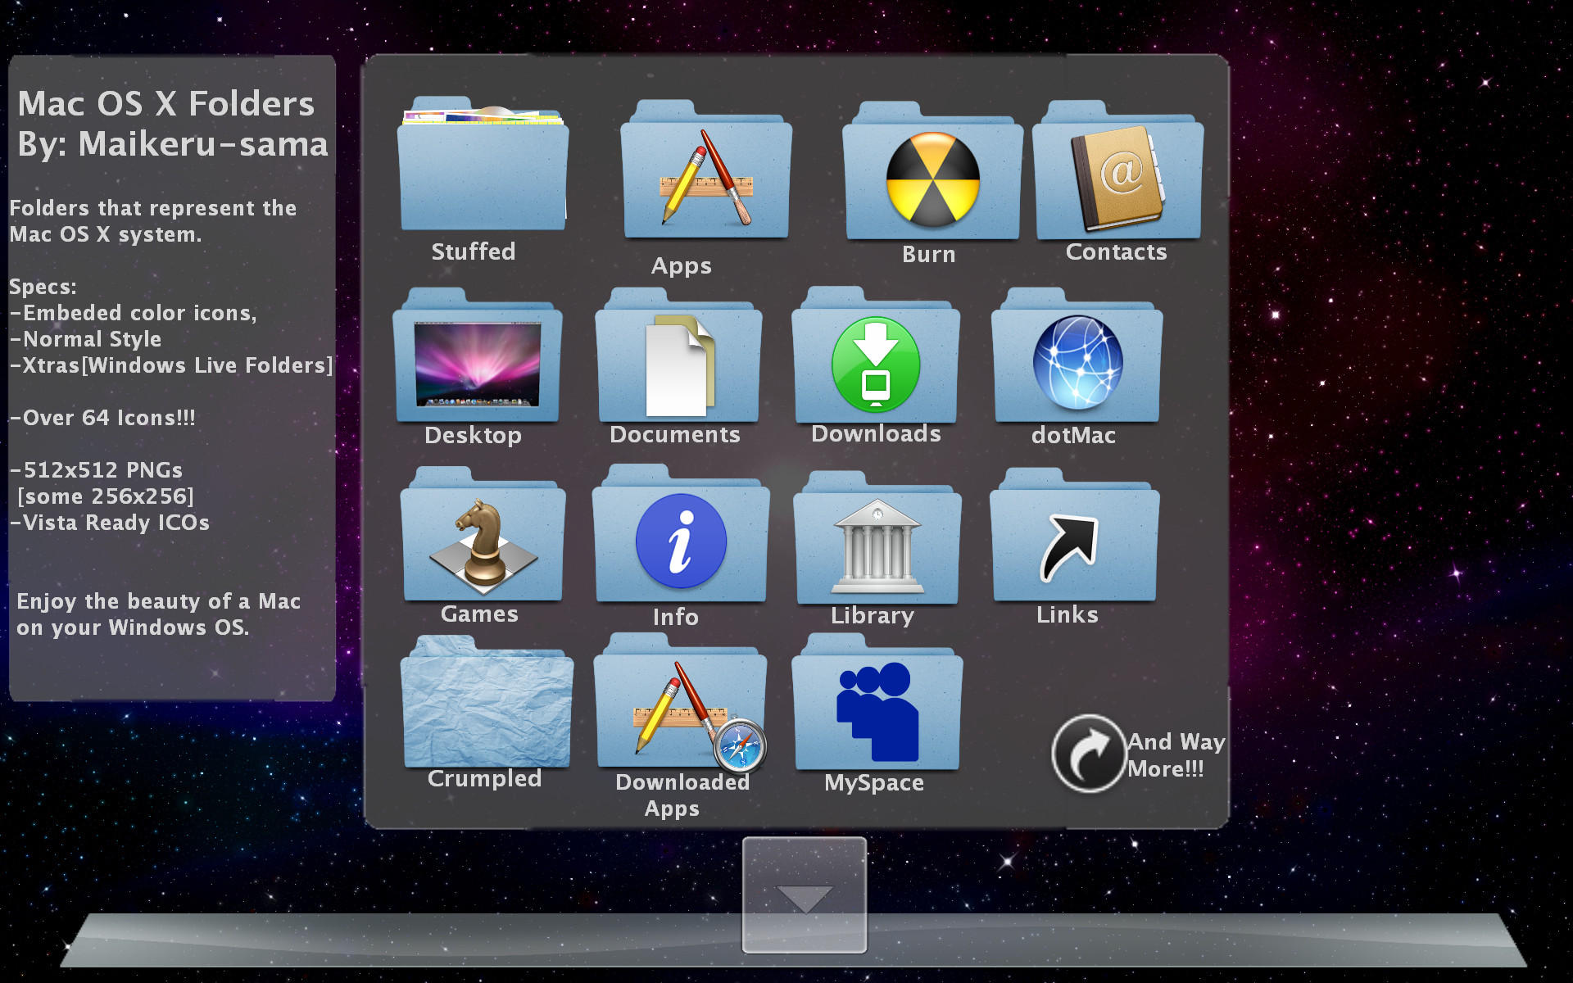Click the MySpace folder icon
The width and height of the screenshot is (1573, 983).
click(877, 706)
